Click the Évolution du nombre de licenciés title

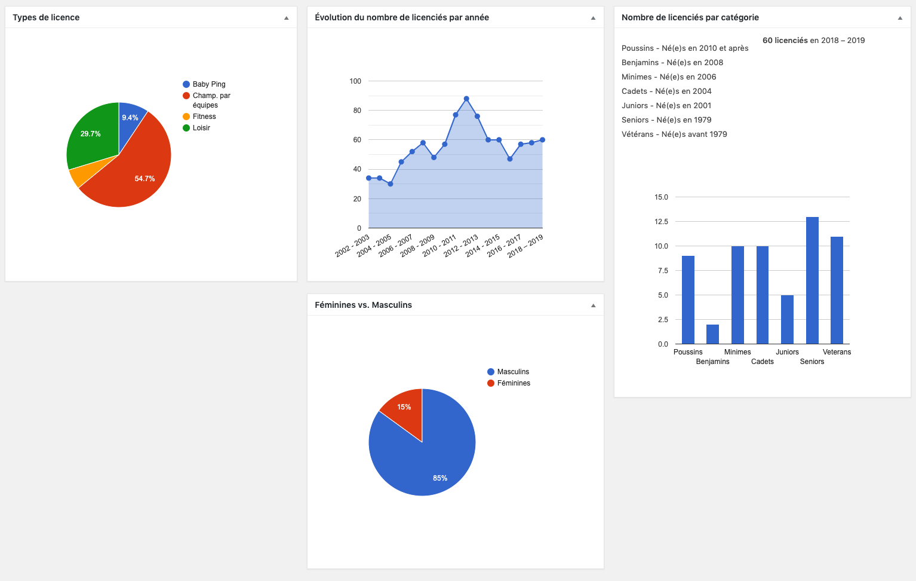(x=402, y=17)
